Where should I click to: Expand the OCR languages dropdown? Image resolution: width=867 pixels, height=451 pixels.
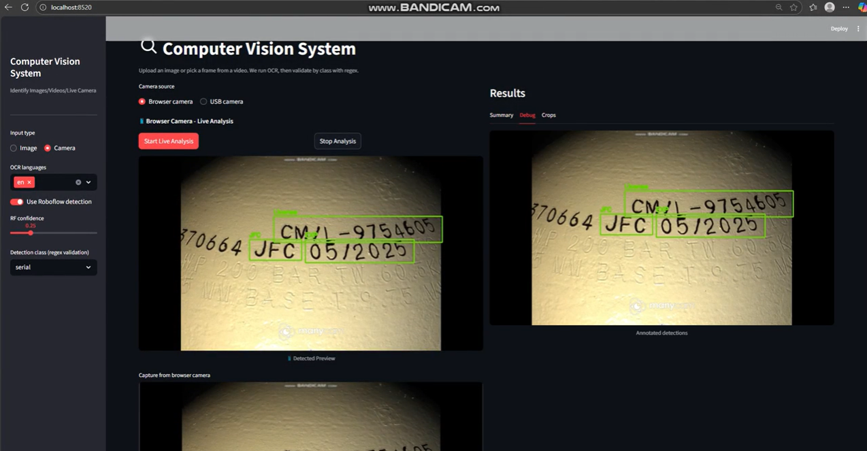tap(88, 182)
